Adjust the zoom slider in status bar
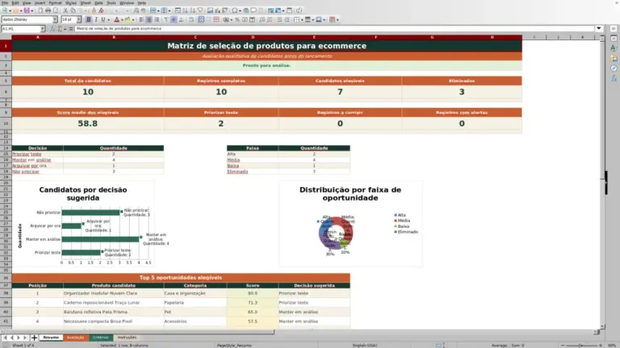 pyautogui.click(x=581, y=346)
